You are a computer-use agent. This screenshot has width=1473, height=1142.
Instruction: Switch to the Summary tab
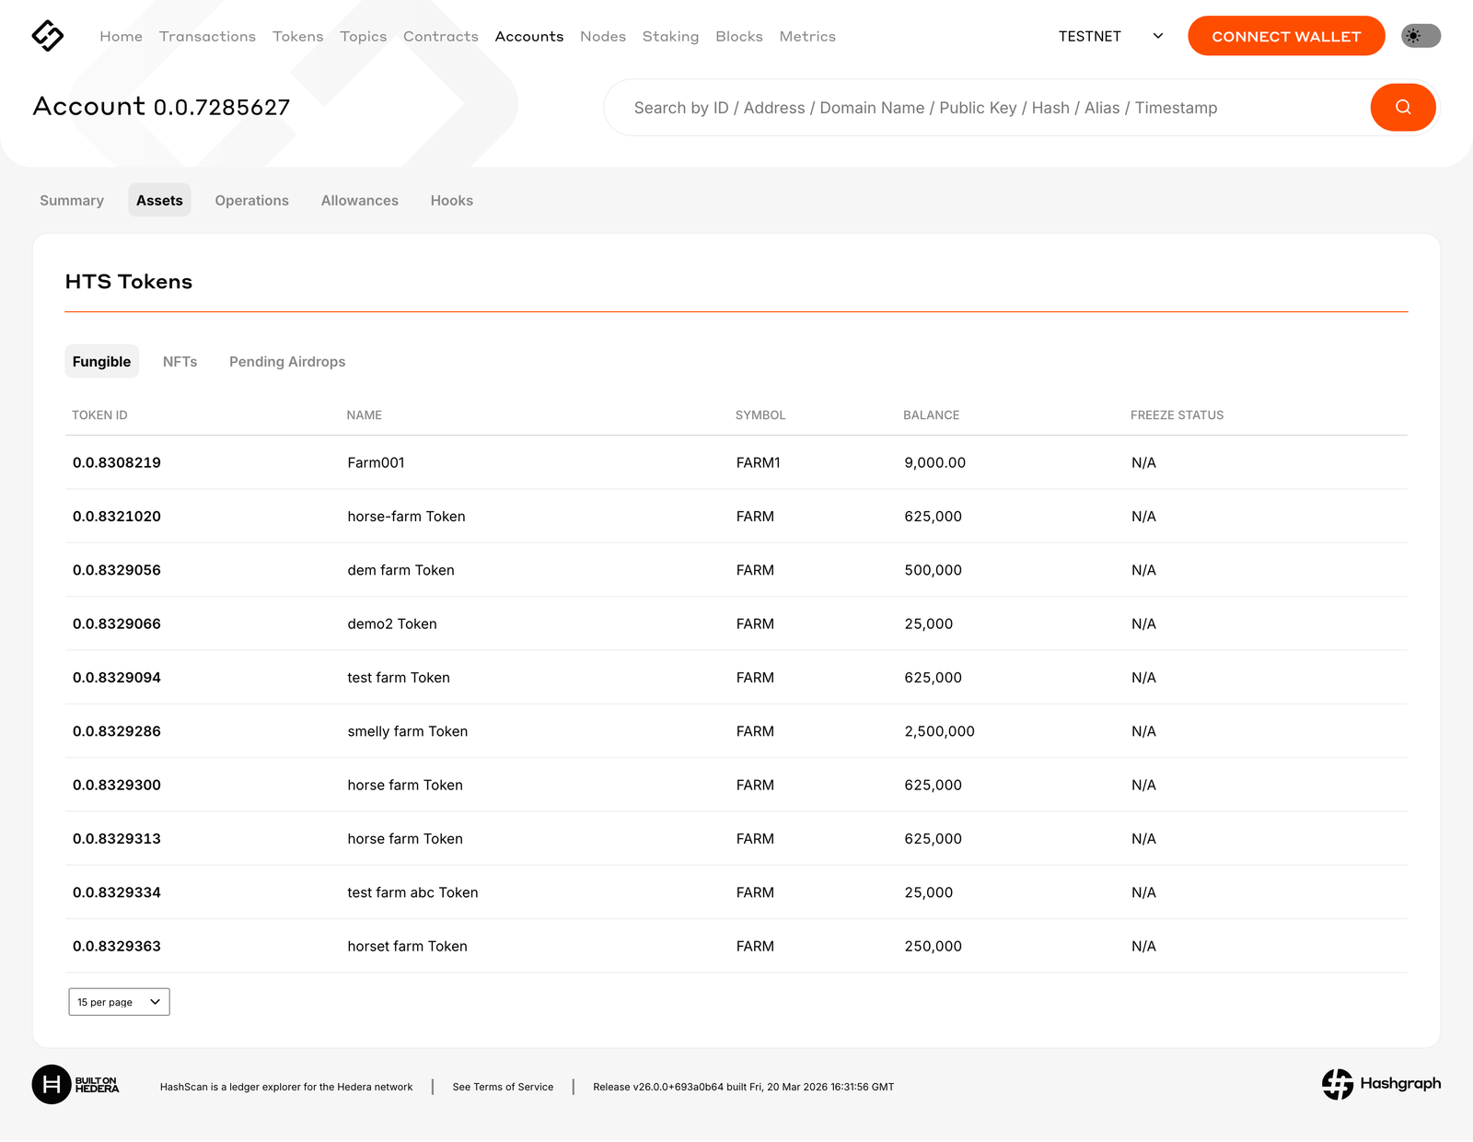tap(72, 201)
